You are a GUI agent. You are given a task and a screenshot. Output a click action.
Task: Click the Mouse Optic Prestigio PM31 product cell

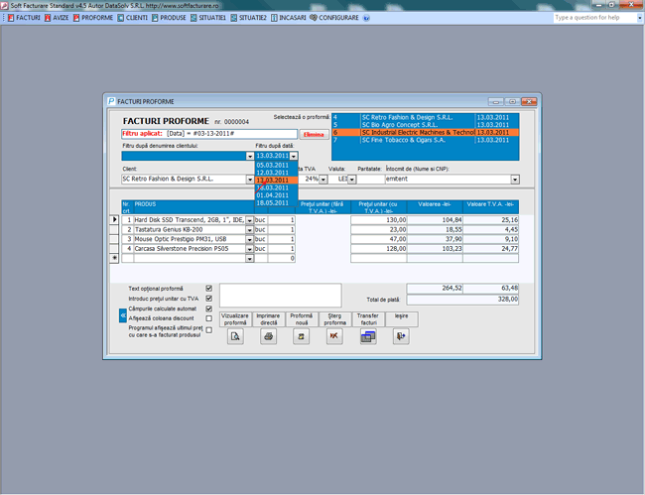click(x=190, y=239)
